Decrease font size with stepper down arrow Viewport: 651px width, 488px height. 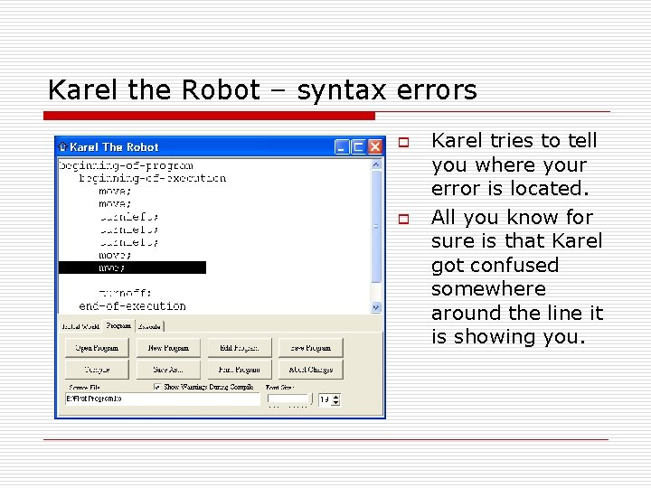336,402
